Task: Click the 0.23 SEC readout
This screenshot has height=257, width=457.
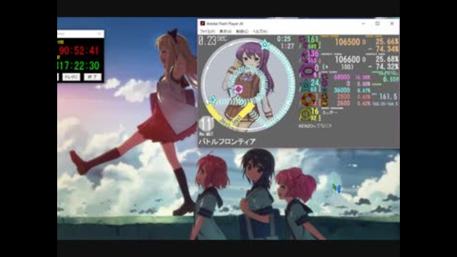Action: click(x=212, y=40)
